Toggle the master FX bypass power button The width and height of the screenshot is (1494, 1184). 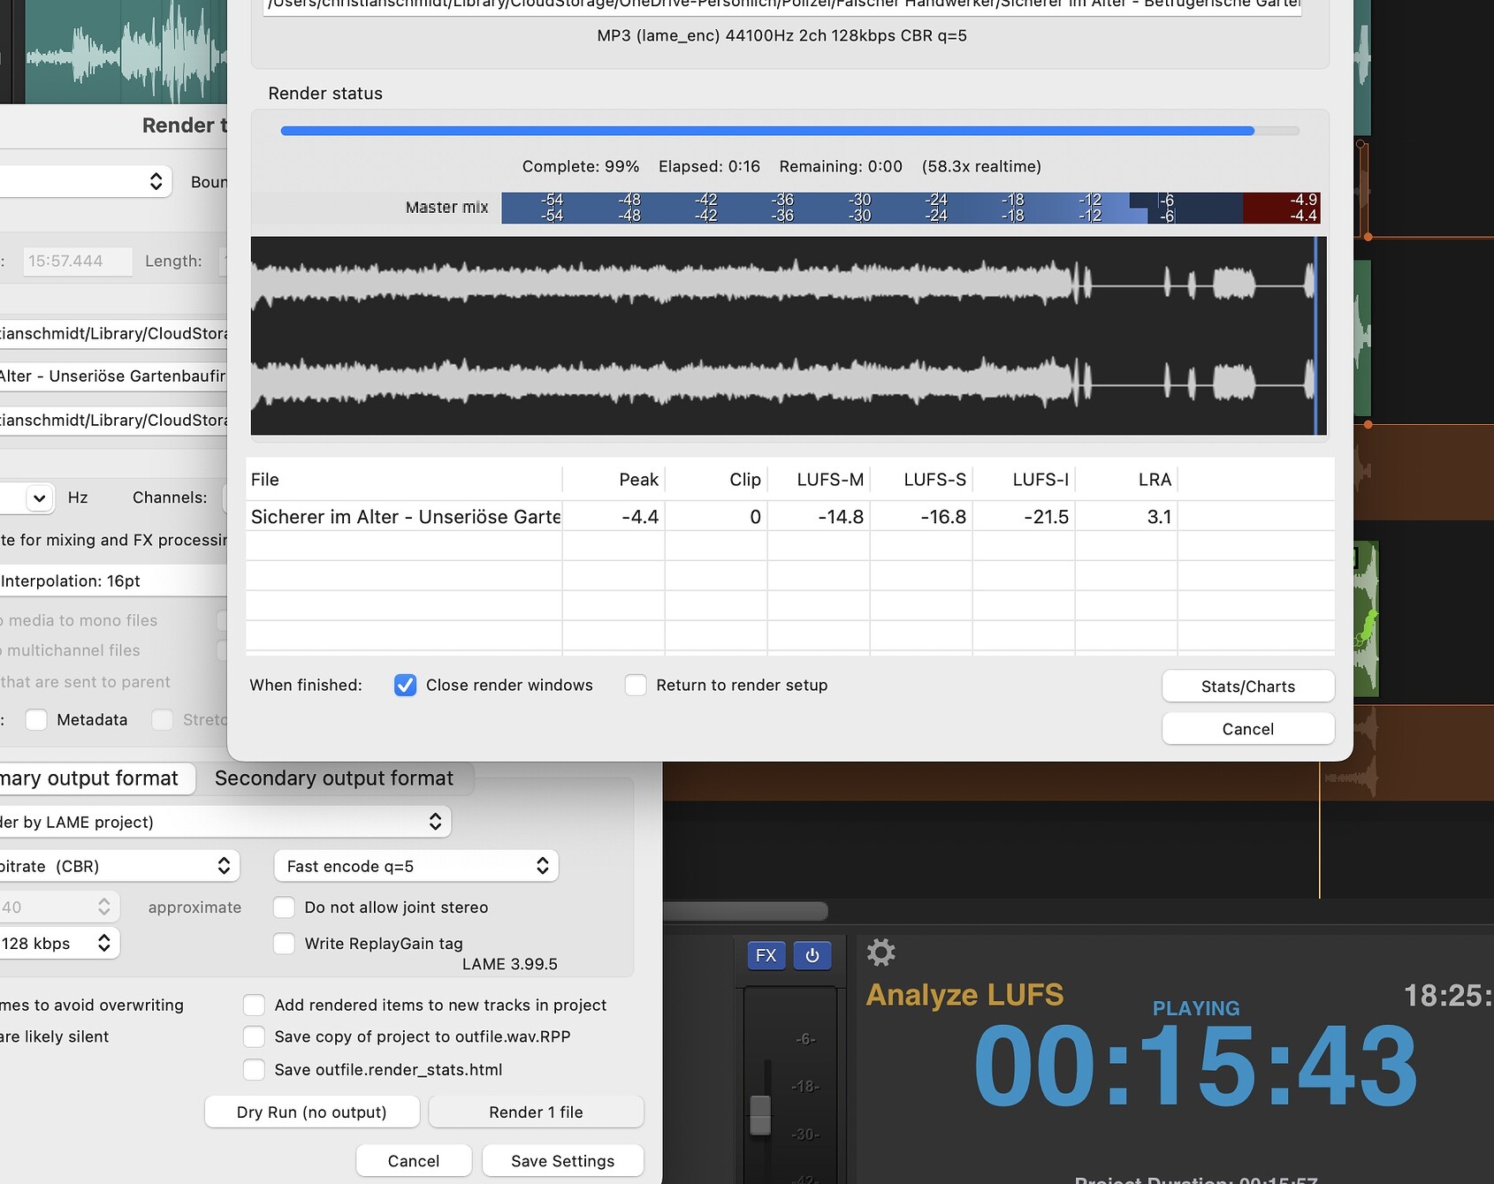coord(812,955)
